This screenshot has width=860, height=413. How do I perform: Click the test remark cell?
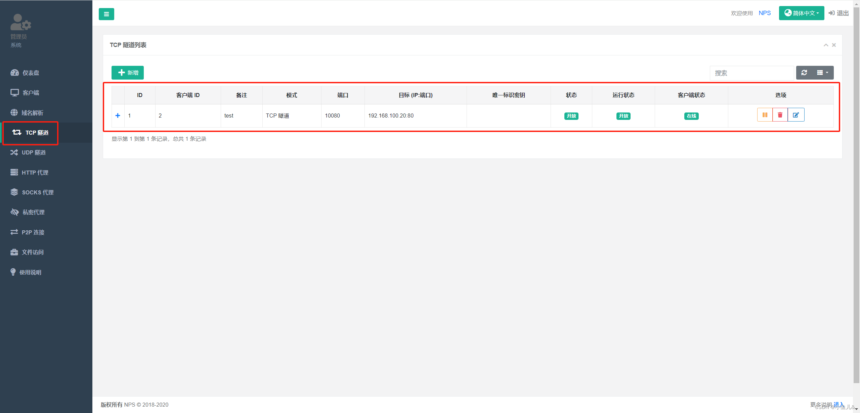point(242,116)
